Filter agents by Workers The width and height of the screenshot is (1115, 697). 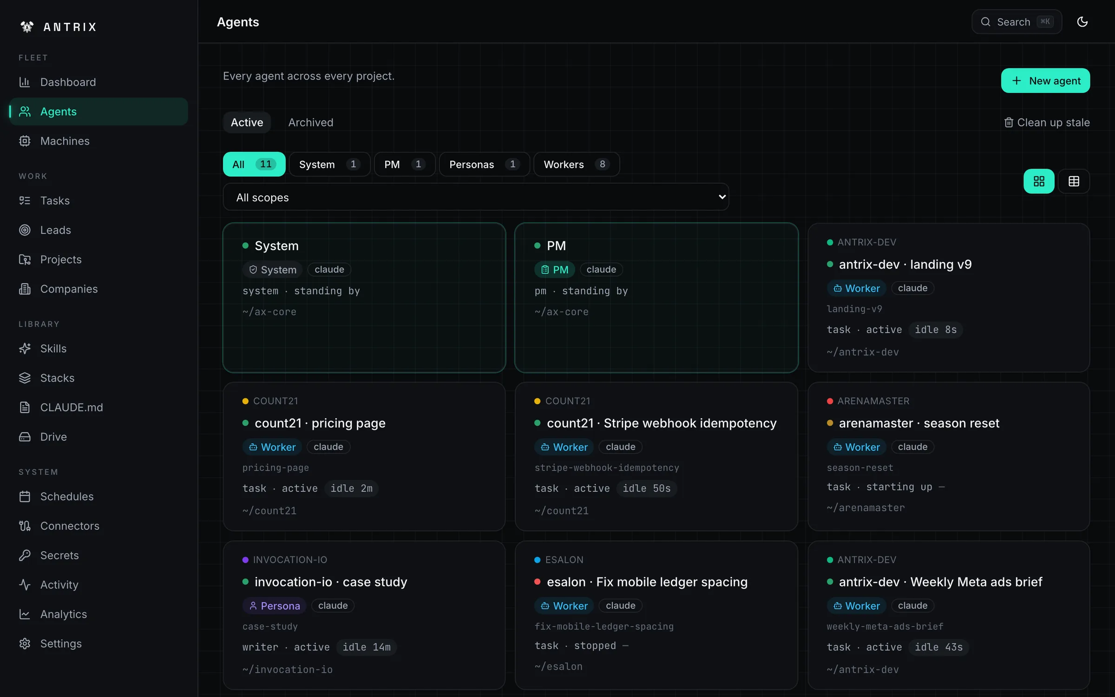click(576, 164)
